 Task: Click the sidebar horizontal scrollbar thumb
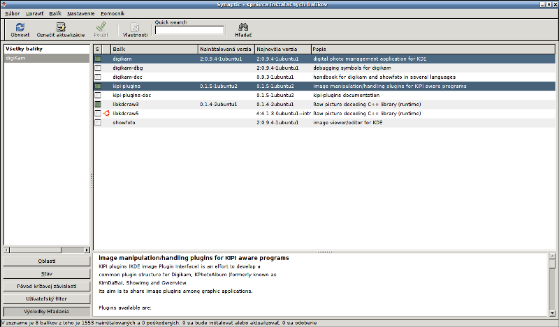coord(36,250)
